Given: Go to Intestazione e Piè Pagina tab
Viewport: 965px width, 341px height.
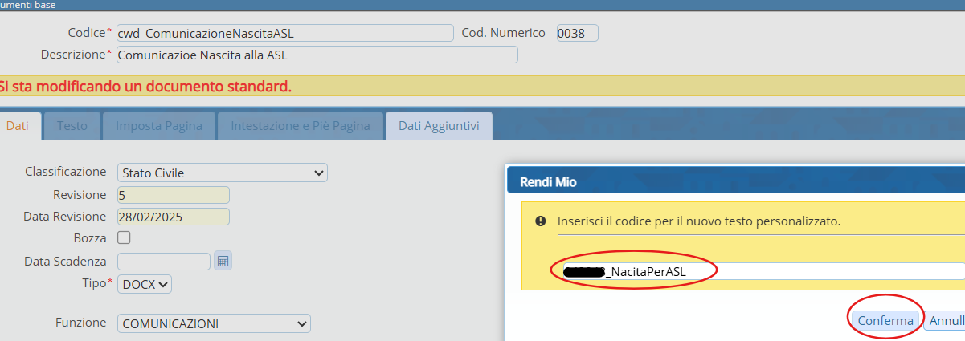Looking at the screenshot, I should coord(301,126).
